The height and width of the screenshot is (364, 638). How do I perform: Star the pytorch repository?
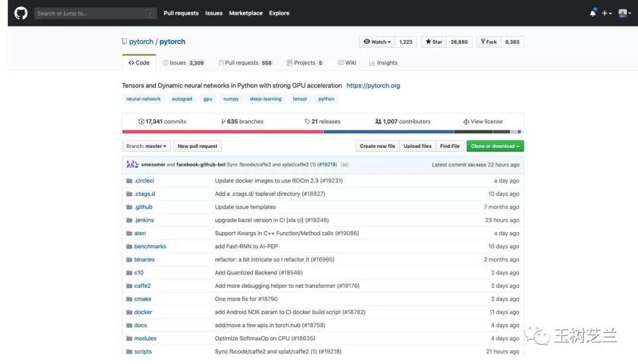tap(434, 42)
